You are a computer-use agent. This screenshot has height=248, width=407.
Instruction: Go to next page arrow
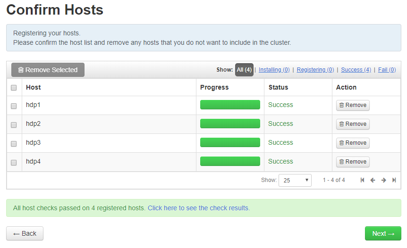click(x=384, y=180)
